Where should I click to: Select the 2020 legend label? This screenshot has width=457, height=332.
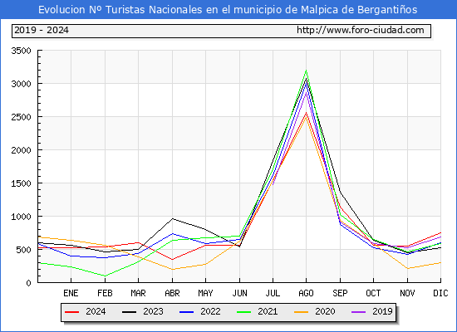click(x=325, y=311)
